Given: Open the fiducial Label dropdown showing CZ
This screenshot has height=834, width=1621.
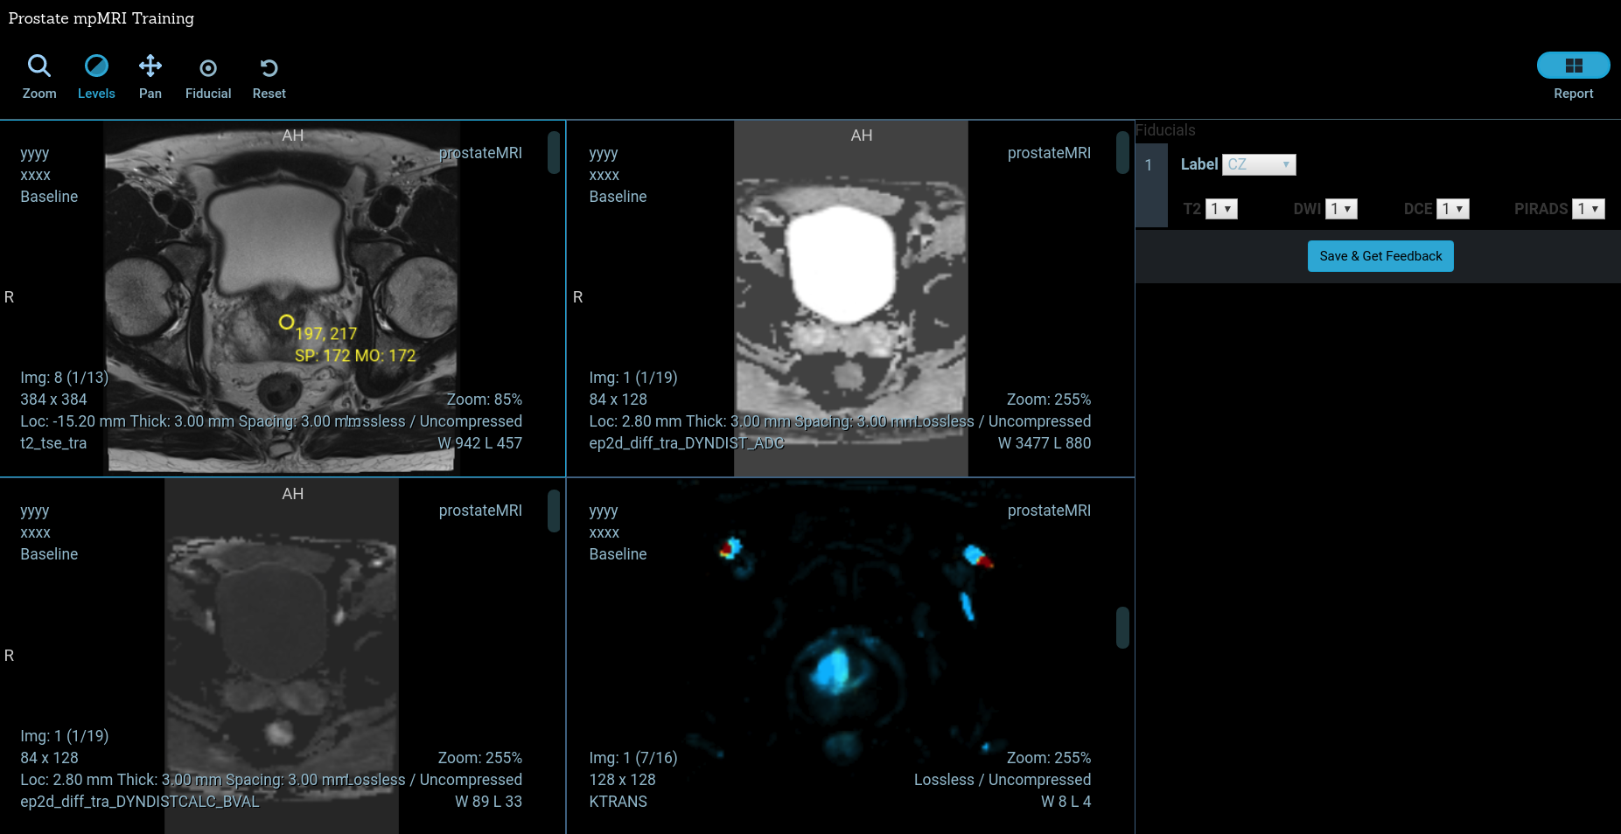Looking at the screenshot, I should [x=1259, y=164].
